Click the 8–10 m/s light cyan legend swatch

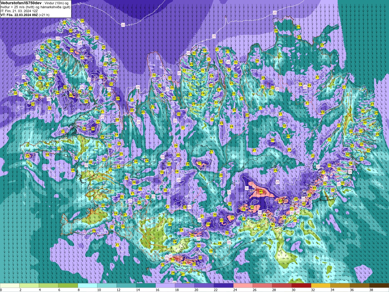point(88,286)
